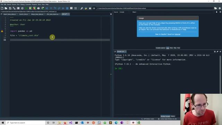Click the Object input field in Help
This screenshot has height=125, width=222.
176,12
